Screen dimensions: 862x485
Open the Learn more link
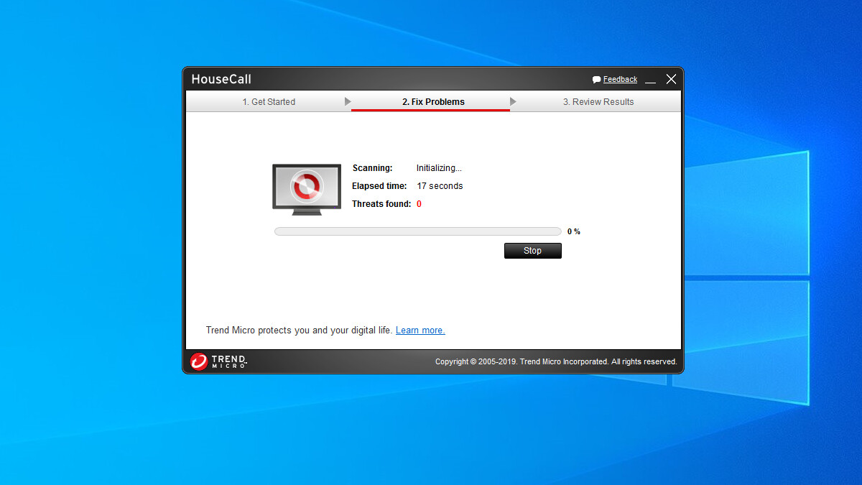coord(420,330)
